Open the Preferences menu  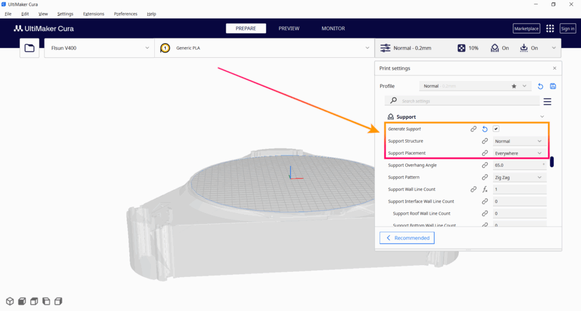point(125,14)
